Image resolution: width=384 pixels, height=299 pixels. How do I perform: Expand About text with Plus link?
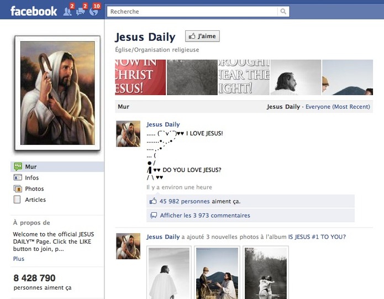[19, 259]
